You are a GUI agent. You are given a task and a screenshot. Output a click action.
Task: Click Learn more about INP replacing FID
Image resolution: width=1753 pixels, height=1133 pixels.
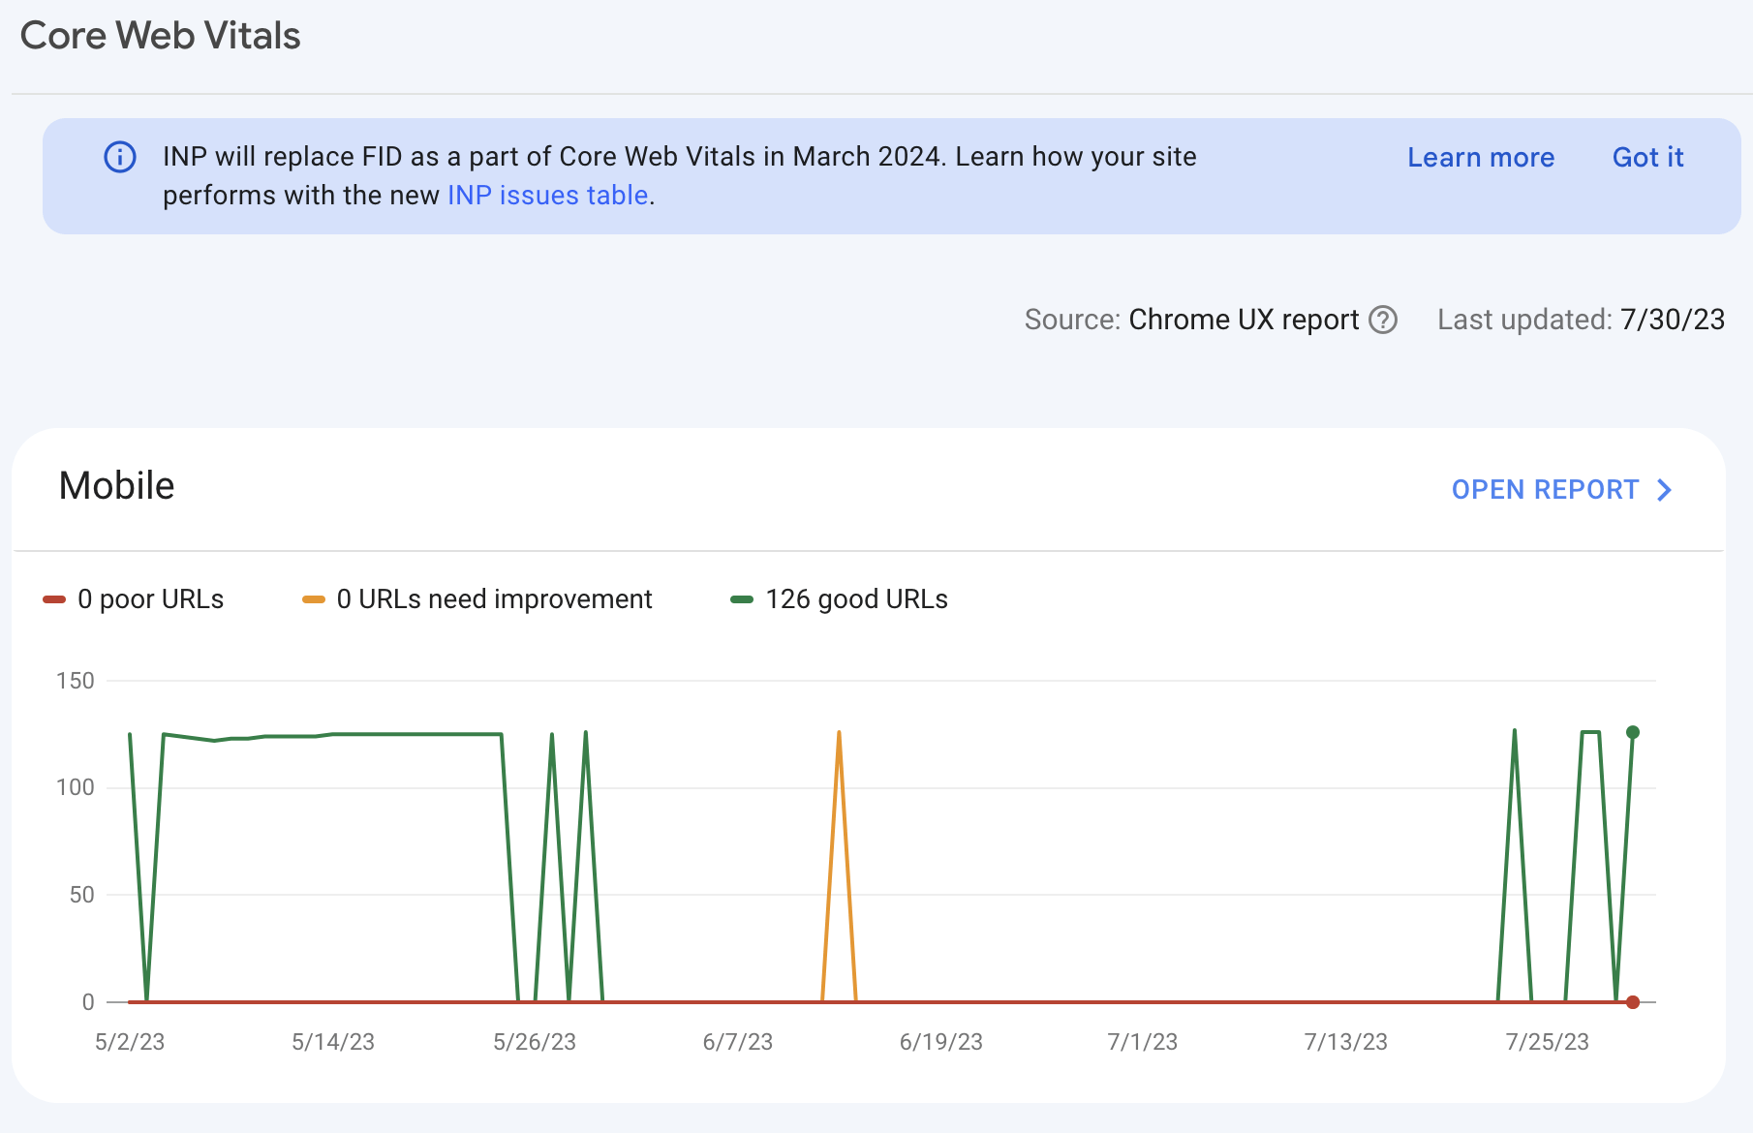(x=1481, y=157)
